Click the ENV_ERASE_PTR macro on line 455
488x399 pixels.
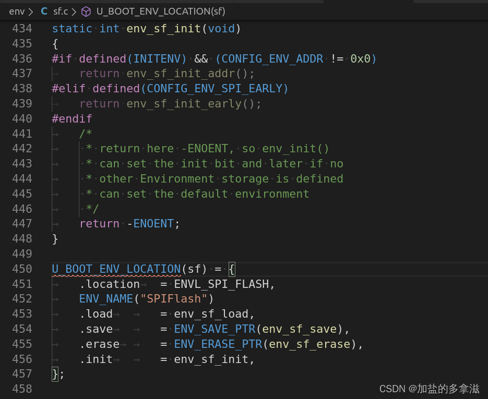[x=218, y=344]
